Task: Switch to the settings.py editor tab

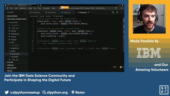Action: pyautogui.click(x=52, y=13)
